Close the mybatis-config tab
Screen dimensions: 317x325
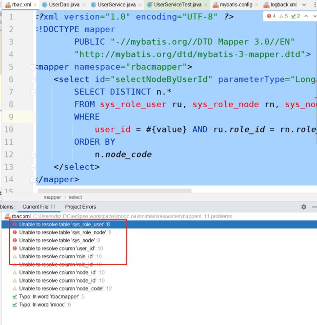click(x=257, y=5)
